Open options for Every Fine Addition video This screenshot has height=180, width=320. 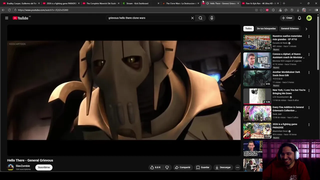pyautogui.click(x=309, y=108)
